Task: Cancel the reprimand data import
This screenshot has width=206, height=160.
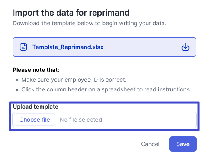Action: point(150,144)
